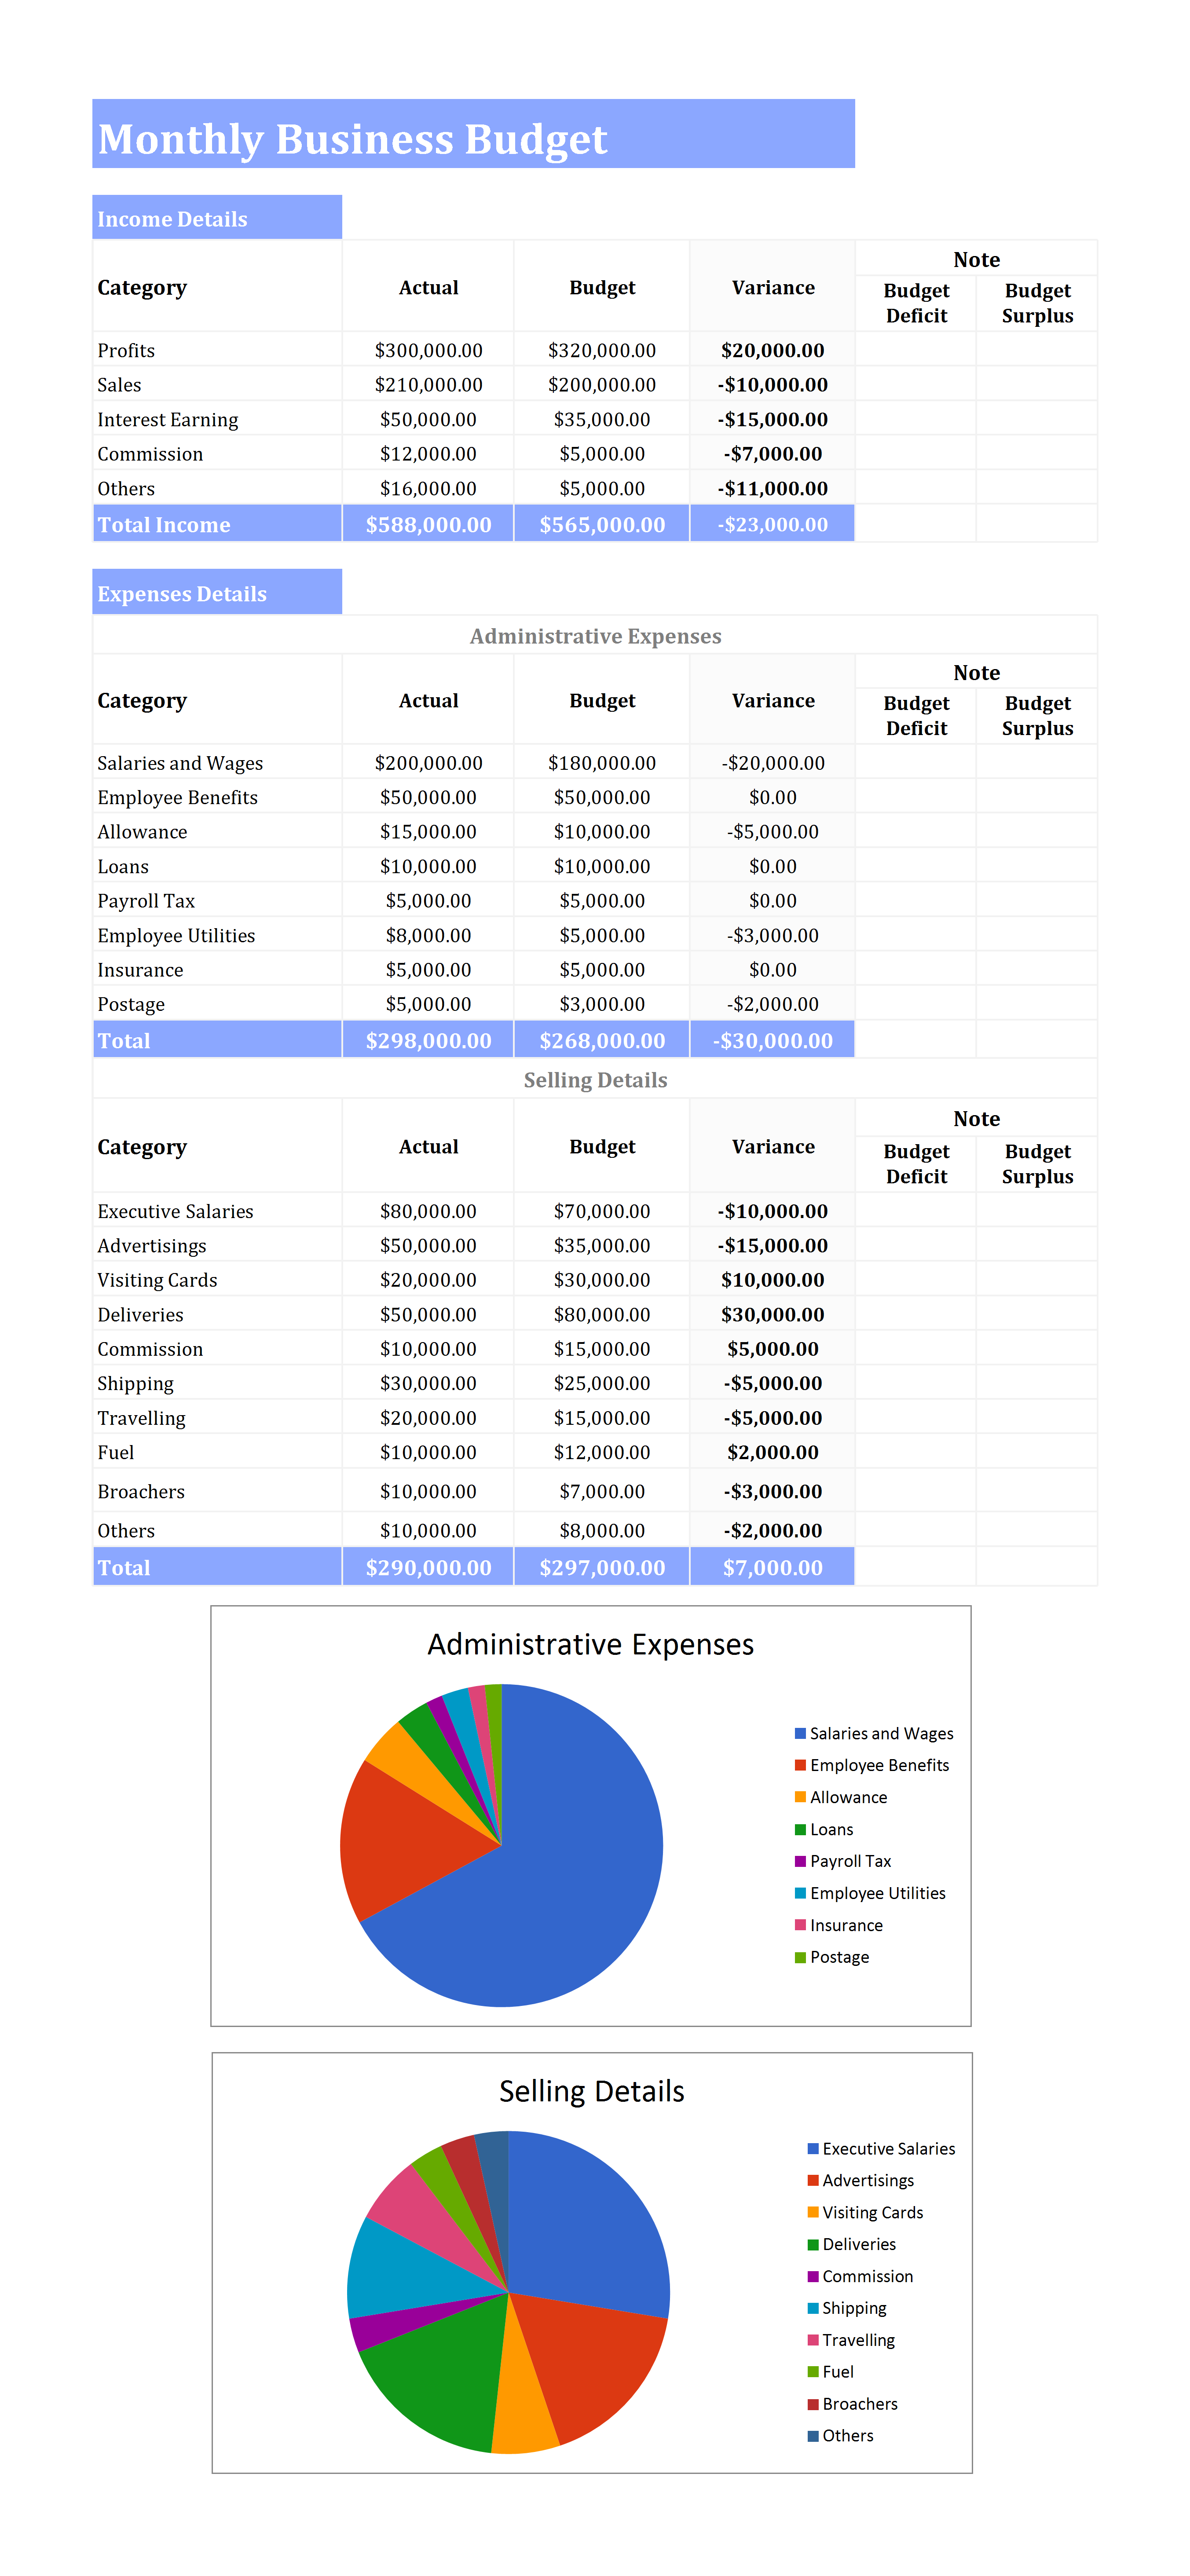The image size is (1190, 2576).
Task: Click Commission legend entry in selling chart
Action: pyautogui.click(x=860, y=2276)
